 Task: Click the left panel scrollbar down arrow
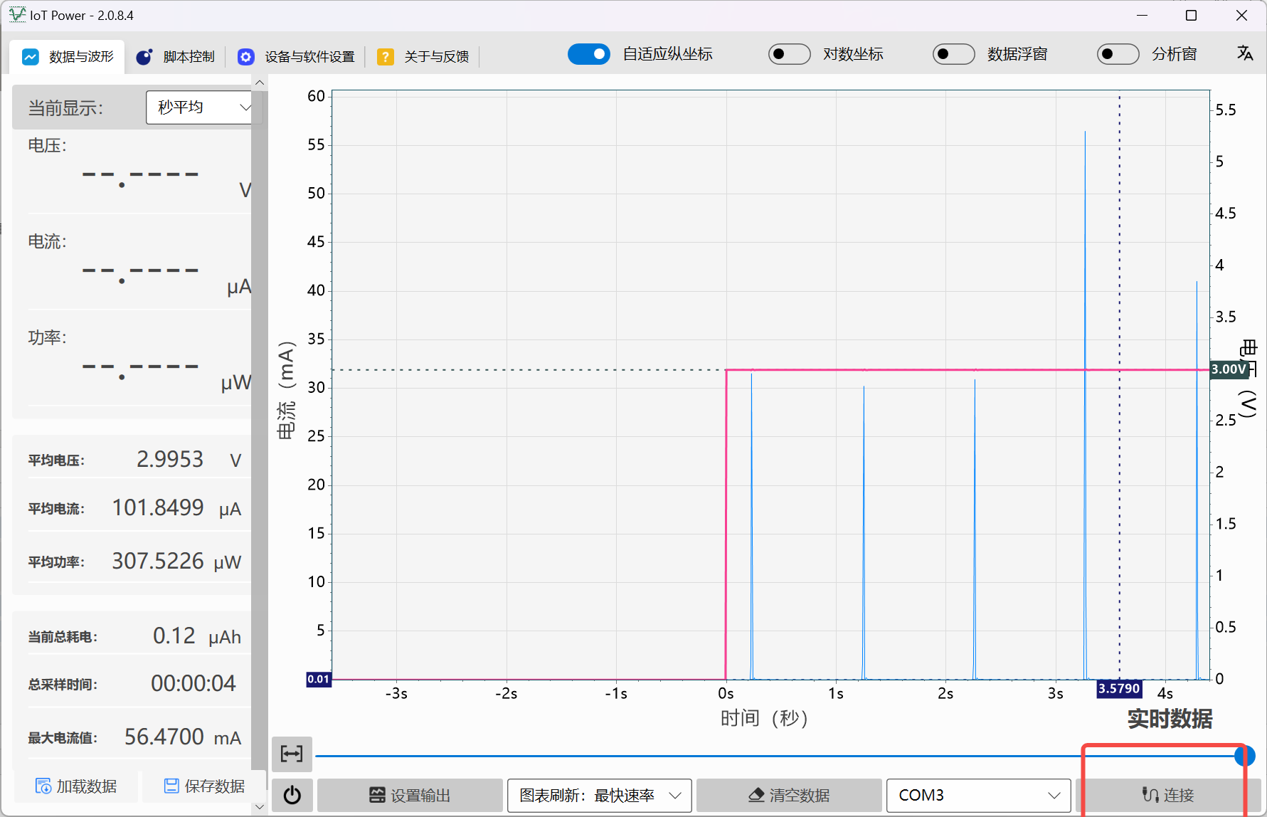[260, 806]
